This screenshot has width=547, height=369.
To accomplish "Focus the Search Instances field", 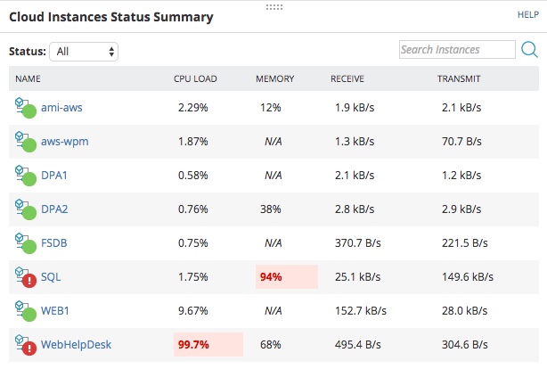I will tap(456, 50).
